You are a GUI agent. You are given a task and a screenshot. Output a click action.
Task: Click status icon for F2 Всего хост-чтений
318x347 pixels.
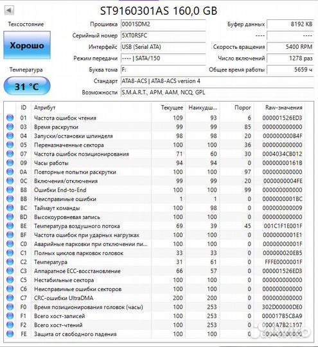[x=10, y=325]
